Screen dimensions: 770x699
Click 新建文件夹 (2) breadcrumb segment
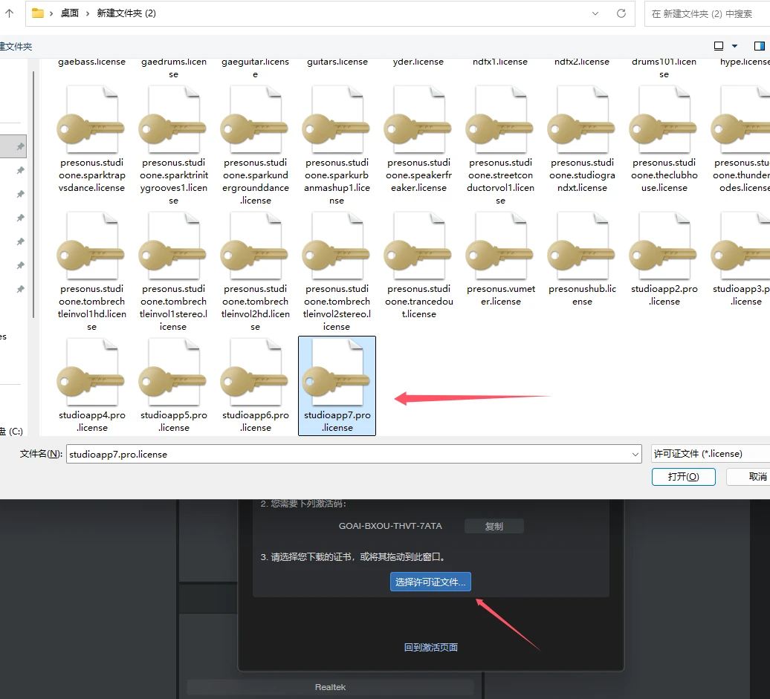pyautogui.click(x=126, y=13)
